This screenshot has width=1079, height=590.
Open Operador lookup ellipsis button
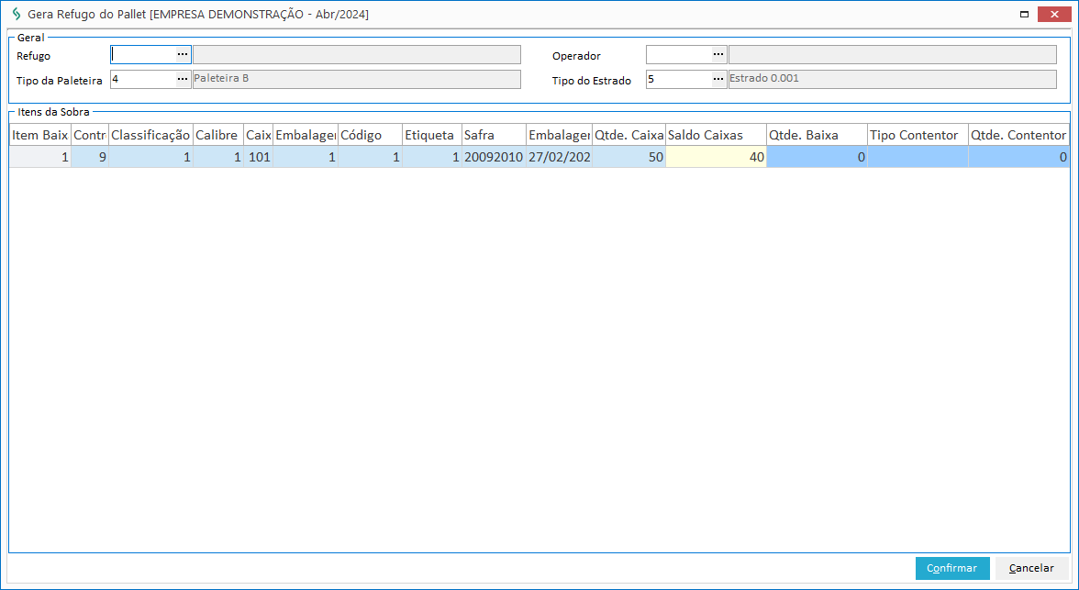(x=718, y=54)
